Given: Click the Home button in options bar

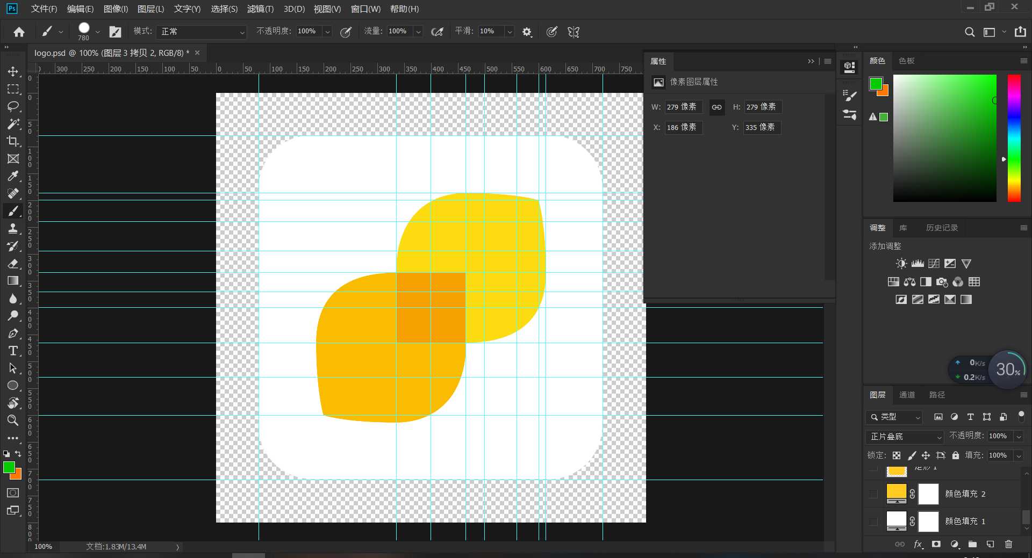Looking at the screenshot, I should (19, 32).
